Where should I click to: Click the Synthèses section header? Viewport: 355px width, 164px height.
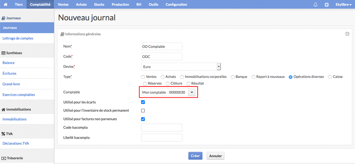(12, 53)
